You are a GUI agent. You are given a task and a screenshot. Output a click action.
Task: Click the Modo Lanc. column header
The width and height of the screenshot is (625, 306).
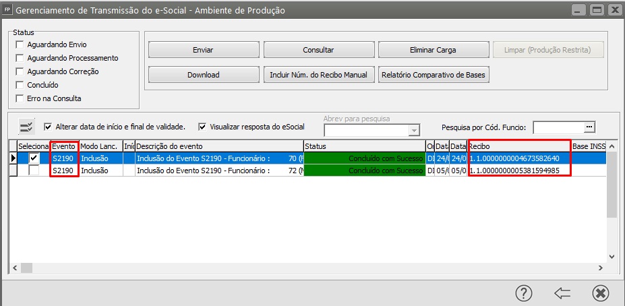coord(101,146)
